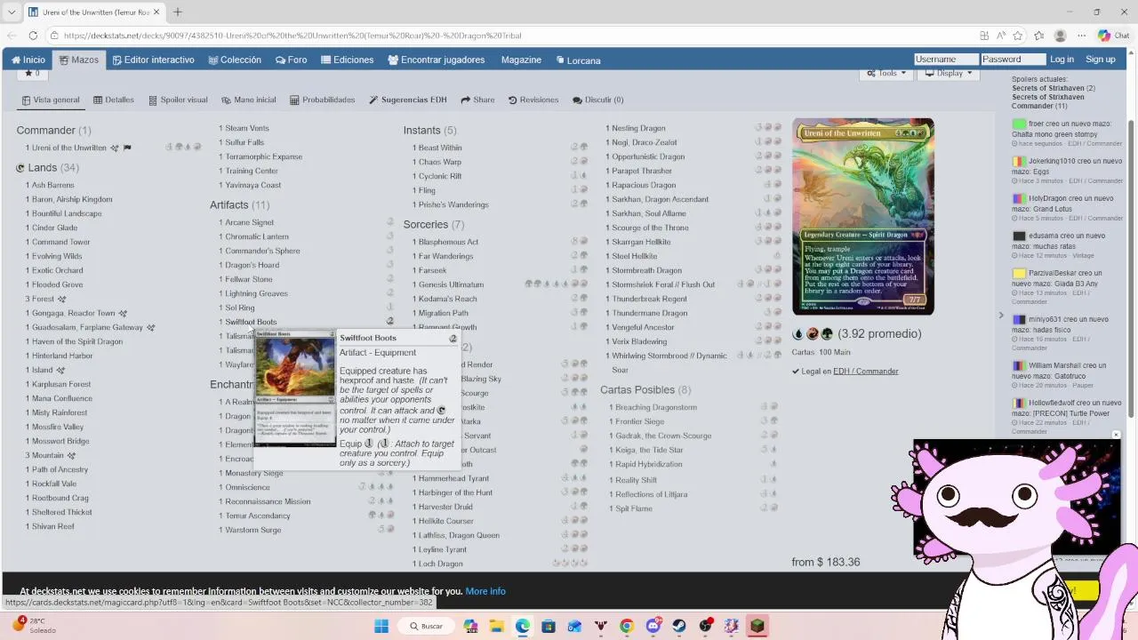The height and width of the screenshot is (640, 1138).
Task: Open the Arcane Signet artifact card
Action: 249,222
